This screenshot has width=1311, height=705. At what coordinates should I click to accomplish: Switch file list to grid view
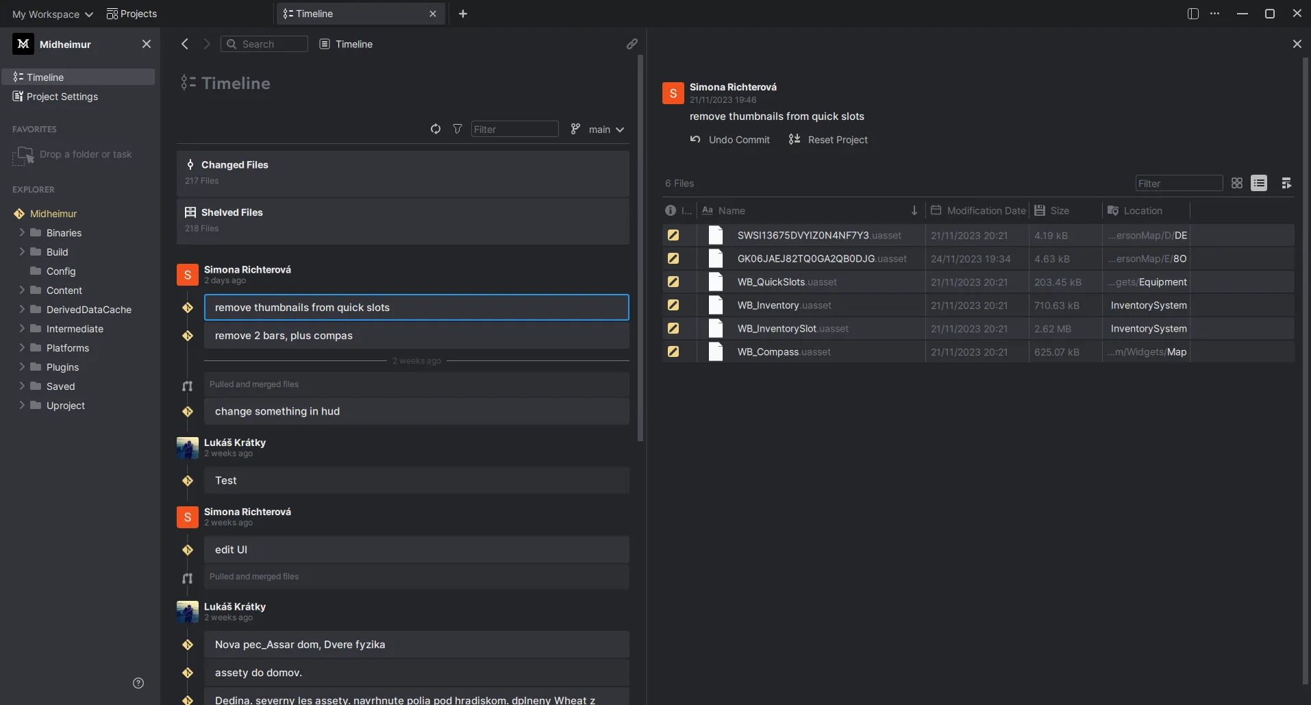coord(1238,183)
